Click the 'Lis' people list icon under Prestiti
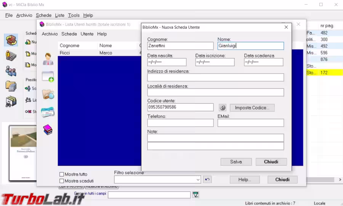 click(28, 100)
